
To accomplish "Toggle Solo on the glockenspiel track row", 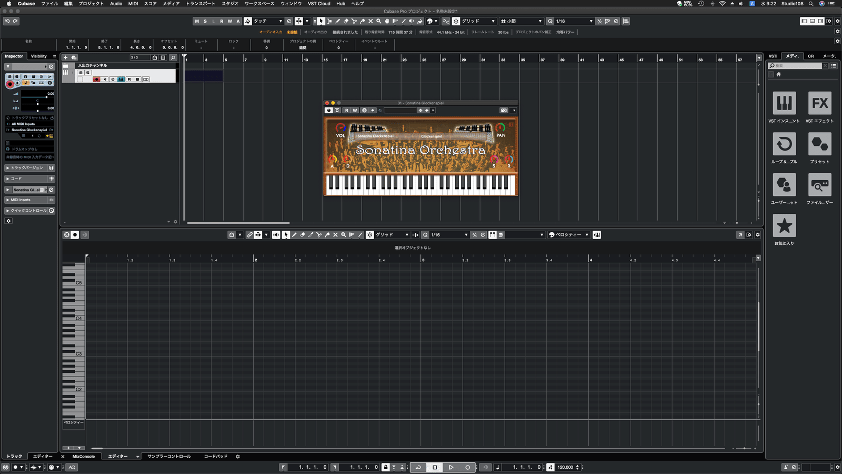I will (88, 73).
